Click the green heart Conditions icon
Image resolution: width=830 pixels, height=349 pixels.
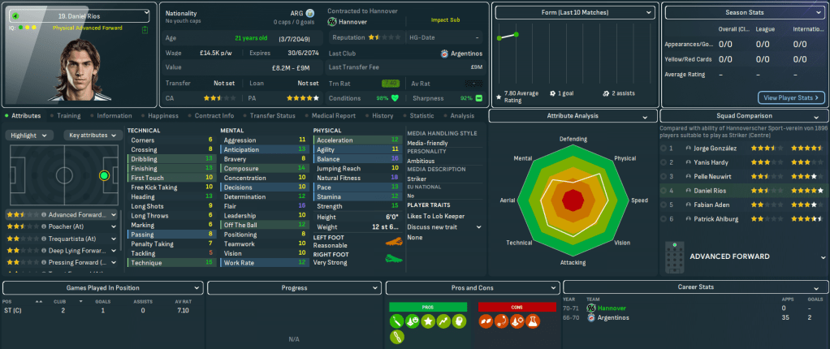pyautogui.click(x=395, y=97)
